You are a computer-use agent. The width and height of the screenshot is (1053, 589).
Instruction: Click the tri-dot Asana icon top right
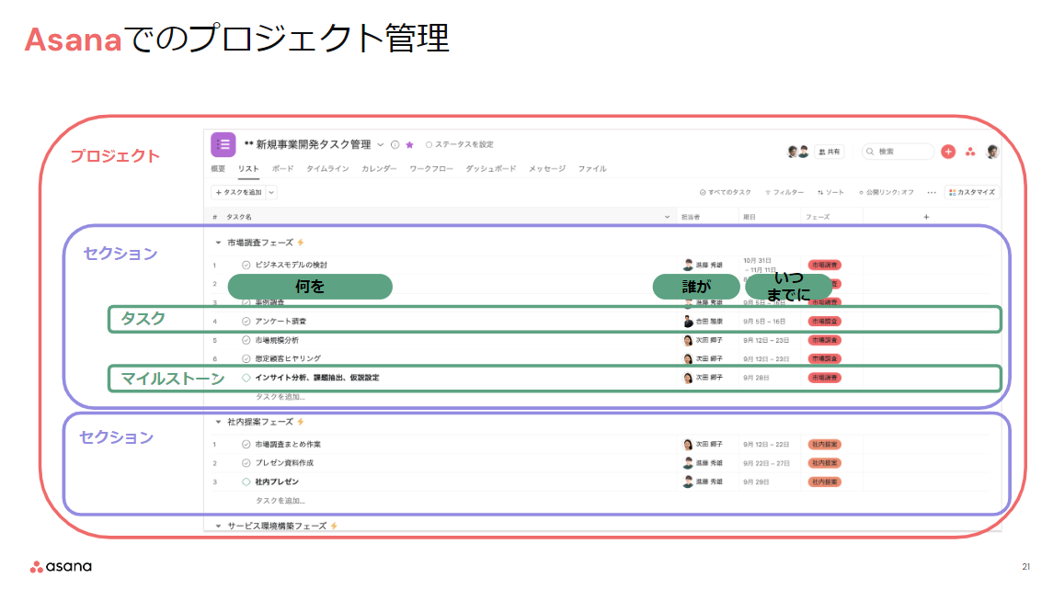click(969, 151)
